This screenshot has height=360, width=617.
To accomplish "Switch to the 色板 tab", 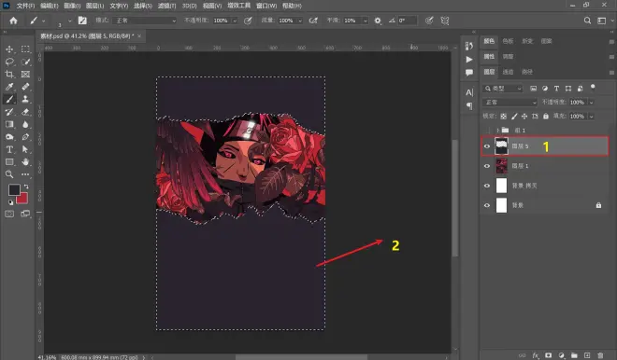I will tap(508, 41).
